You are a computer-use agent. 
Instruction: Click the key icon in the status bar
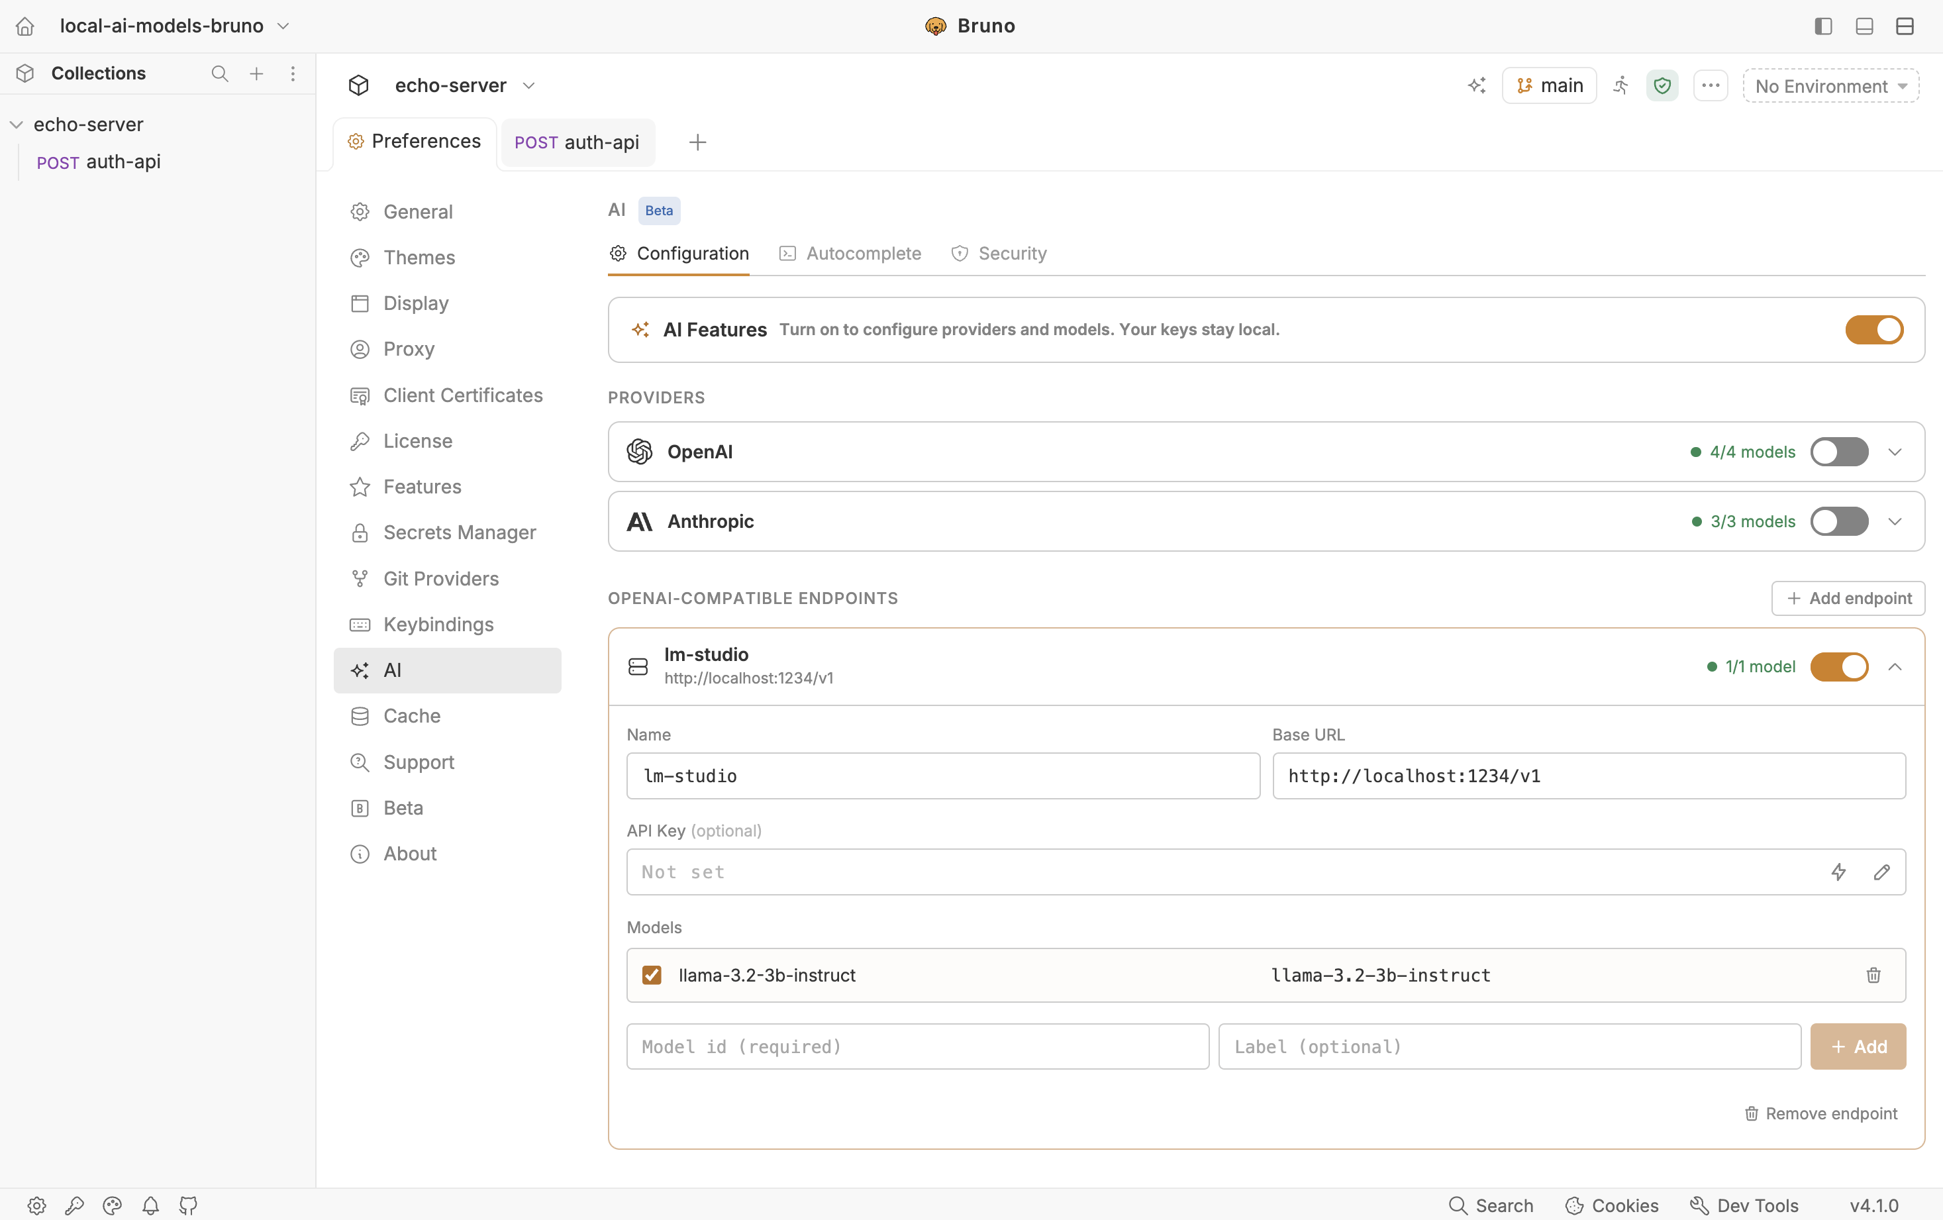pyautogui.click(x=75, y=1205)
